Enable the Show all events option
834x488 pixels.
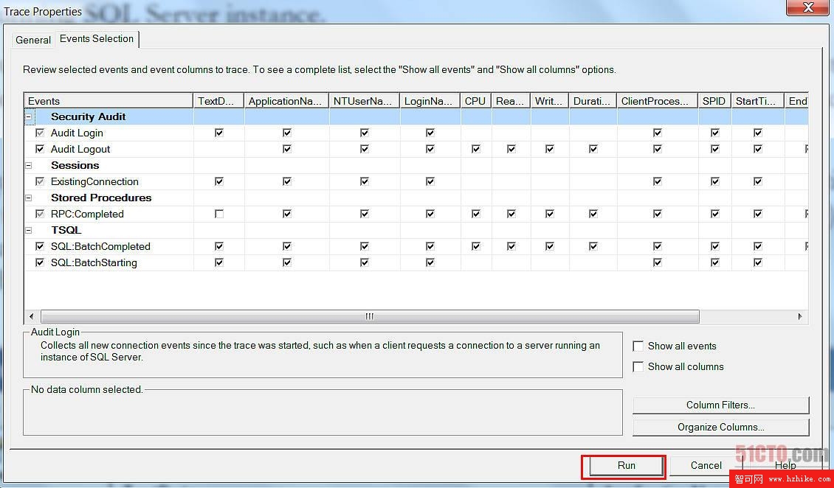(638, 346)
